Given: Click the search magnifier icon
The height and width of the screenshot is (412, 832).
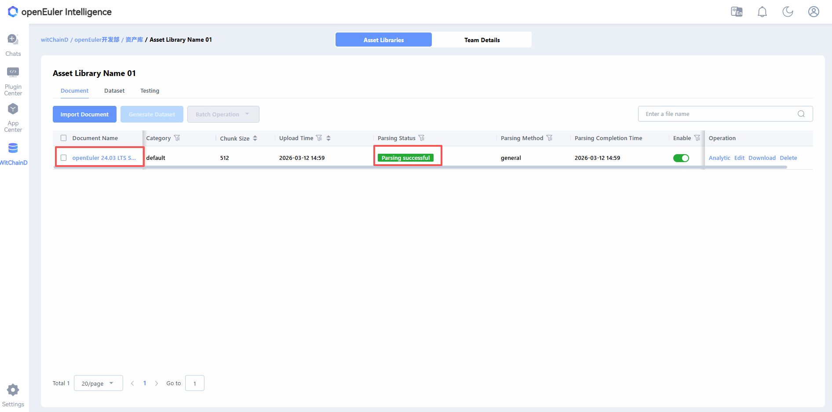Looking at the screenshot, I should [x=801, y=114].
